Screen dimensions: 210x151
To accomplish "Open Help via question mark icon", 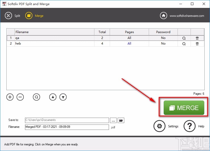I will click(190, 126).
